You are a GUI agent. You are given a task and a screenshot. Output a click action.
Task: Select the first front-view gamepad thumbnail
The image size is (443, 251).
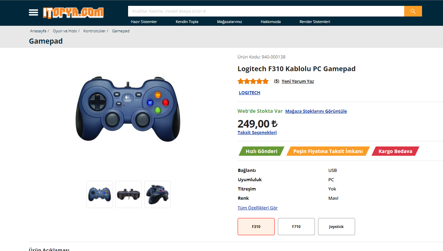100,194
